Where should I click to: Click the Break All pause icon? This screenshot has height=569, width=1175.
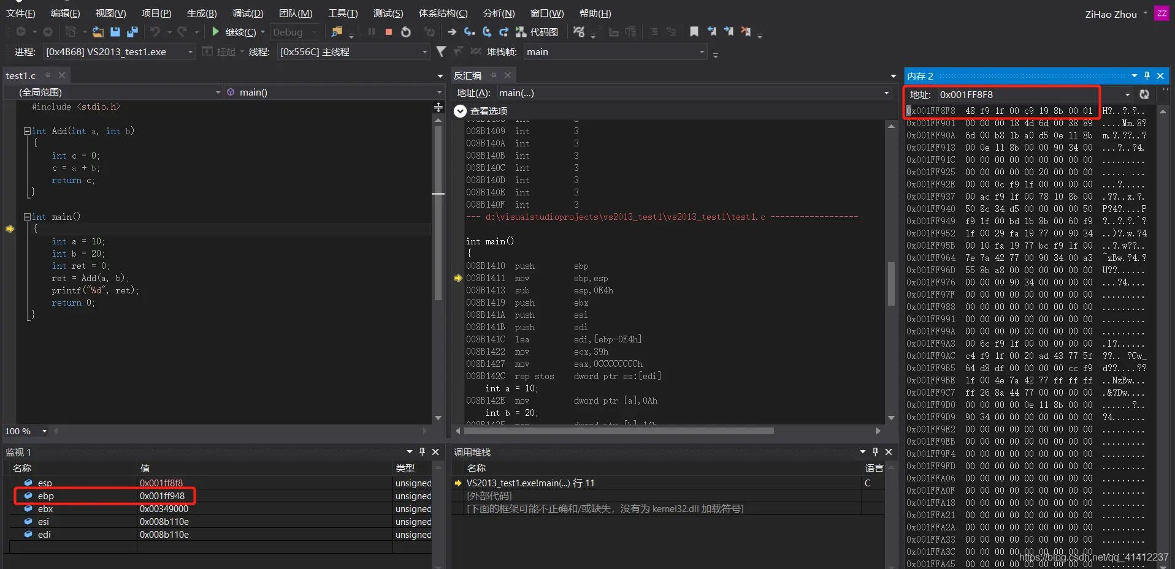[x=372, y=32]
